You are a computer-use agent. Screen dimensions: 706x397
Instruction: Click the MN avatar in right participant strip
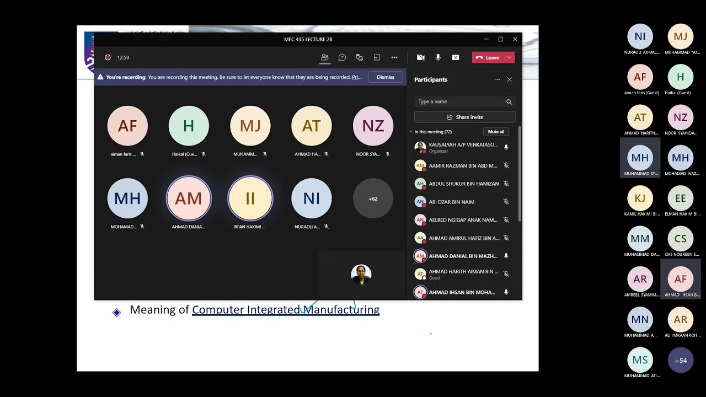click(x=640, y=319)
